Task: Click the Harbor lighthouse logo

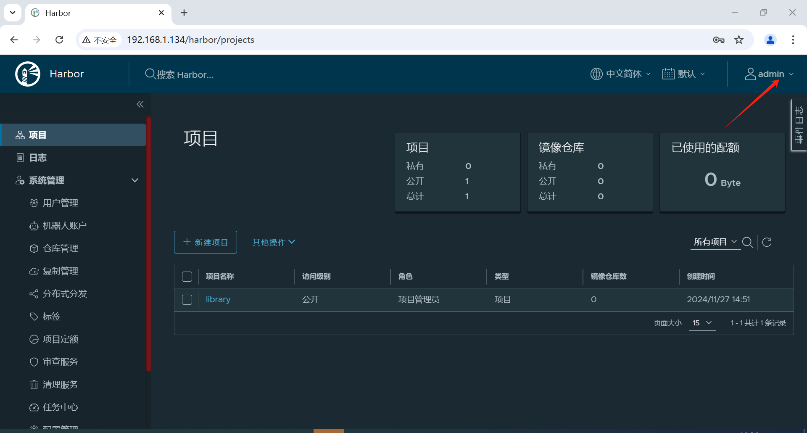Action: (x=28, y=74)
